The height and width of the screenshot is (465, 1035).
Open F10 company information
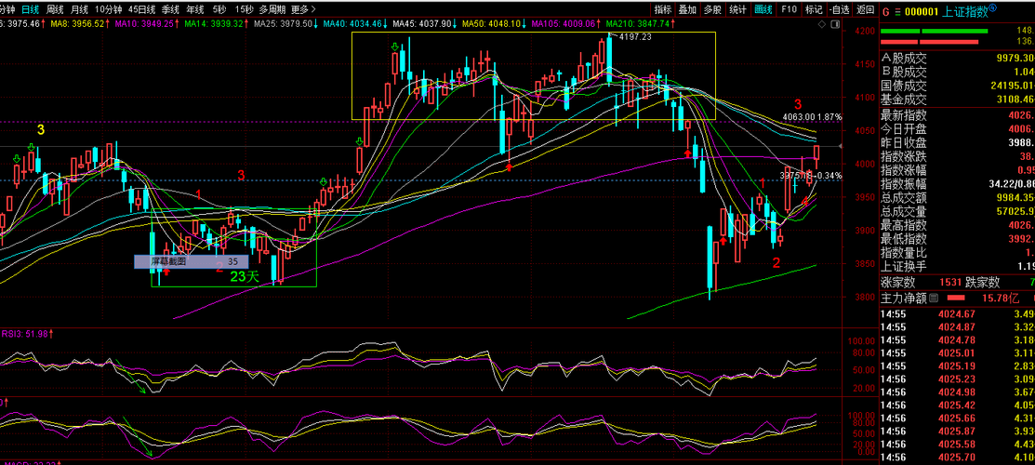[x=789, y=9]
